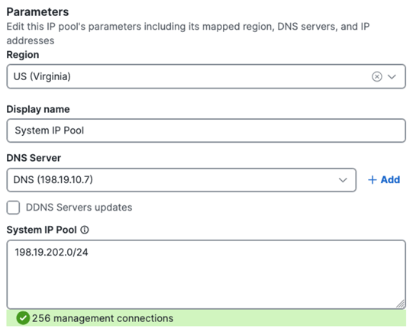
Task: Click the System IP Pool text area
Action: point(206,275)
